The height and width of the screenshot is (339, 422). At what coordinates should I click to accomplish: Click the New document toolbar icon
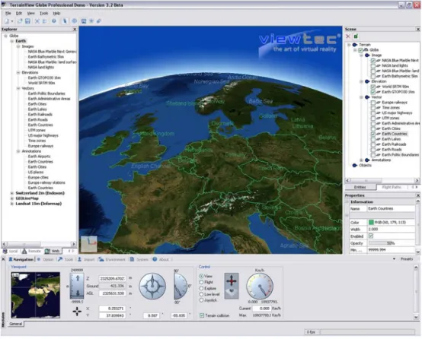(6, 21)
